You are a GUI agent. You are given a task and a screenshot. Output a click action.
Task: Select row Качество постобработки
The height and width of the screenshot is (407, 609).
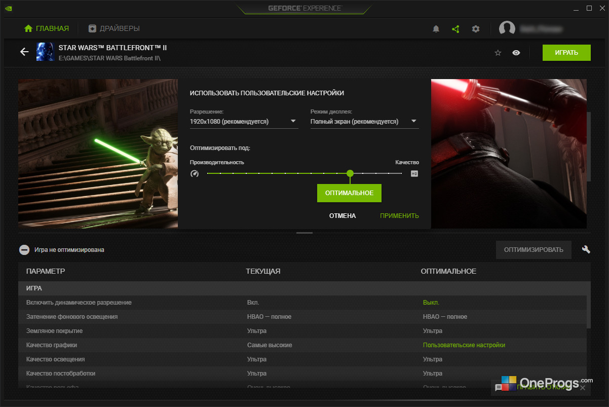click(x=302, y=374)
